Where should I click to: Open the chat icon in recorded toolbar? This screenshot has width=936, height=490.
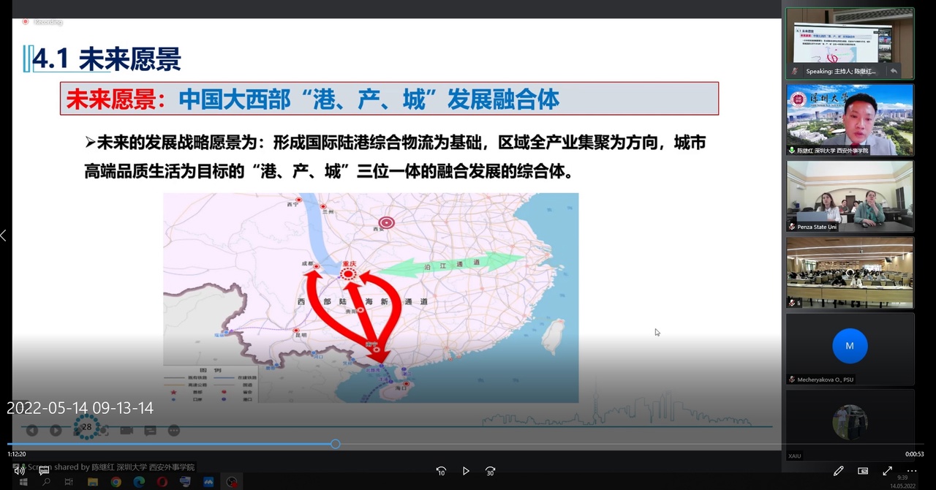pos(150,430)
